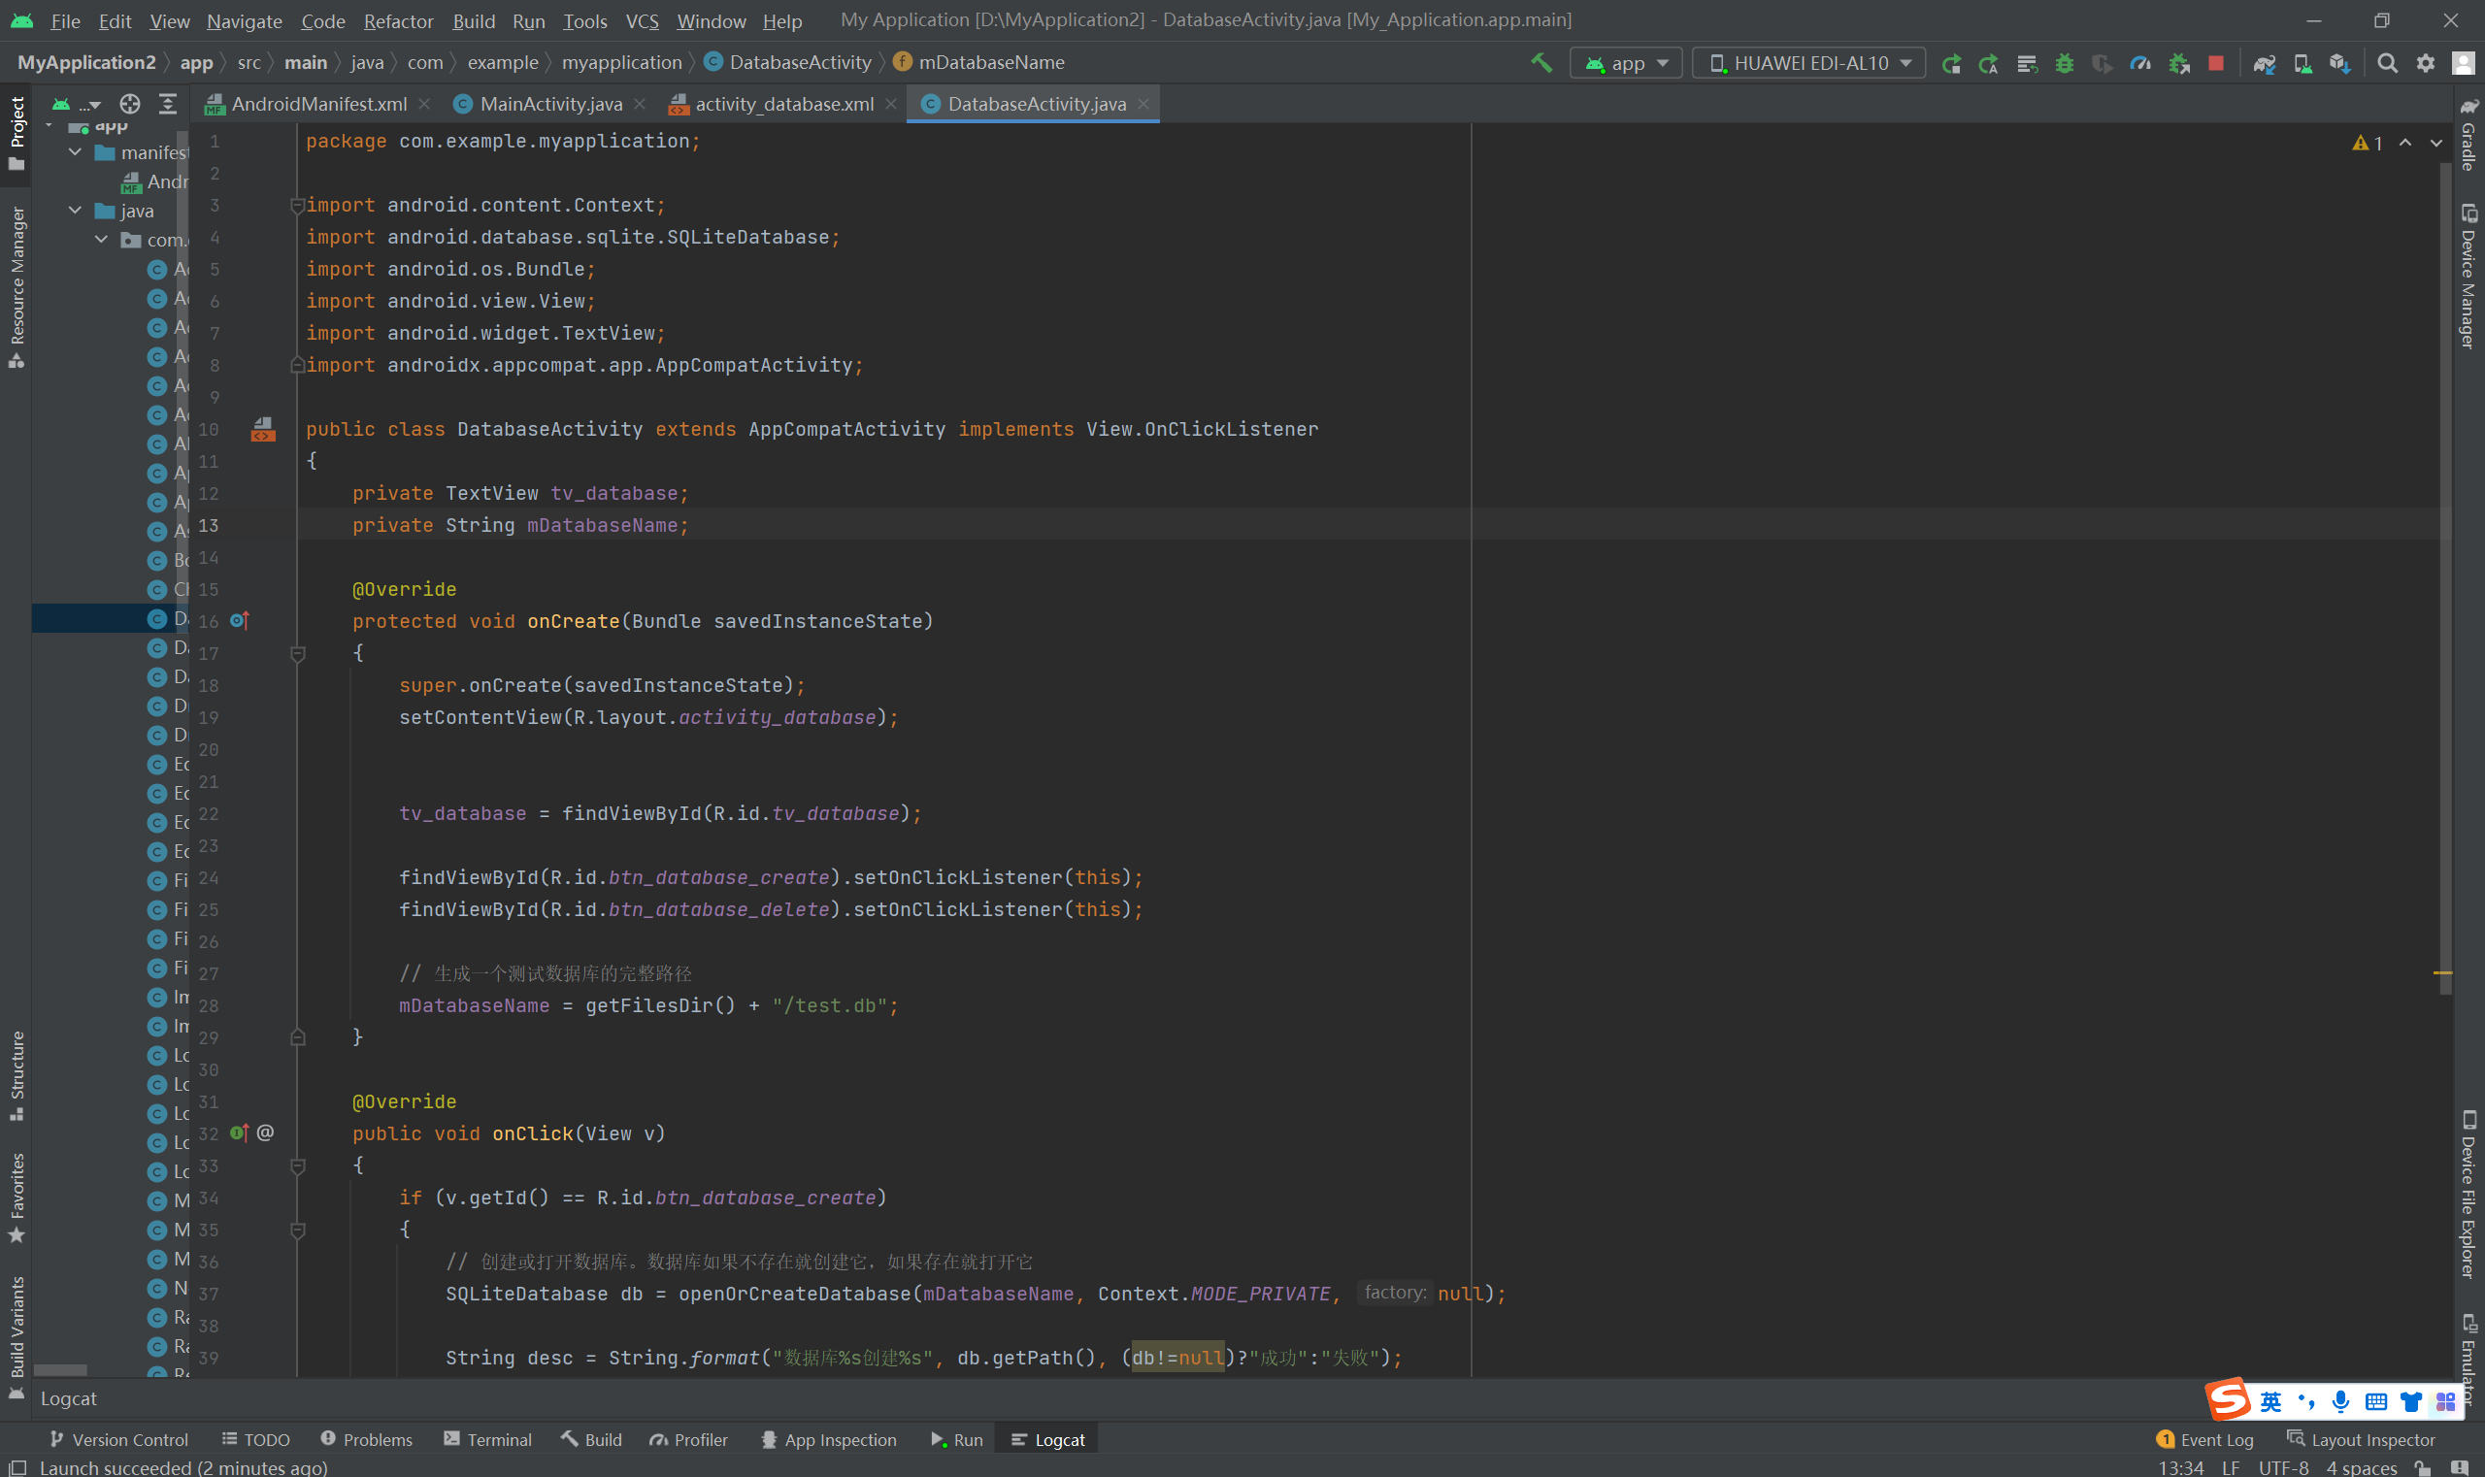Open the Device Manager phone toolbar icon
The height and width of the screenshot is (1477, 2485).
pos(2302,63)
